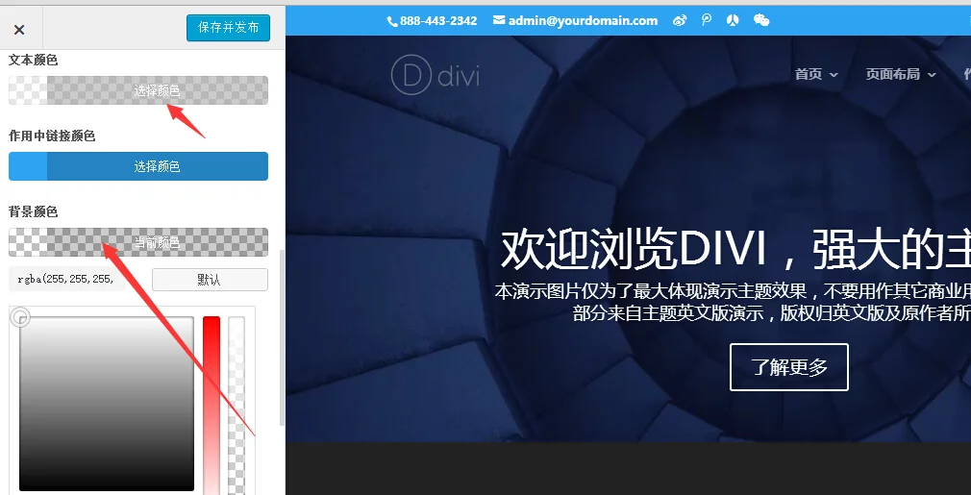Open the round three-segment social icon
Viewport: 971px width, 495px height.
pos(733,20)
